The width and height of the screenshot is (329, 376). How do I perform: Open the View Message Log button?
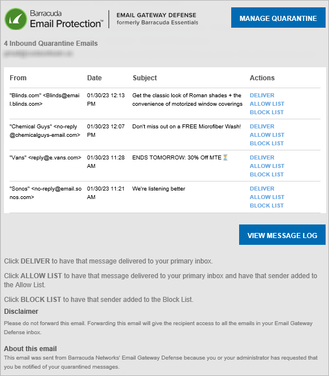pyautogui.click(x=282, y=235)
